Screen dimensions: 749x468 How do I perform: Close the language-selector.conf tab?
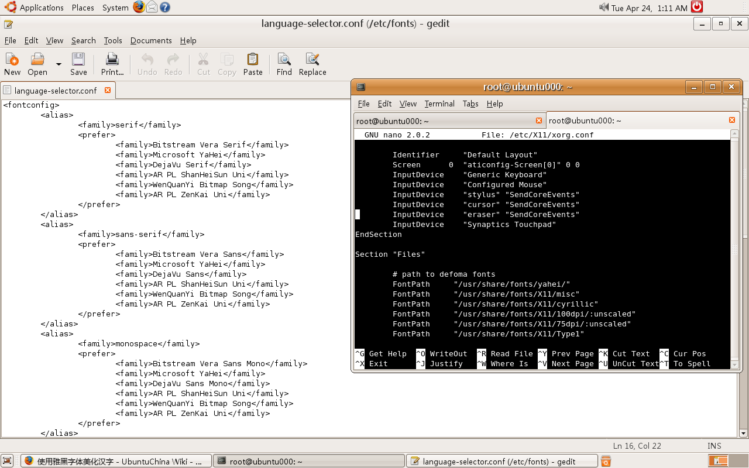coord(108,90)
